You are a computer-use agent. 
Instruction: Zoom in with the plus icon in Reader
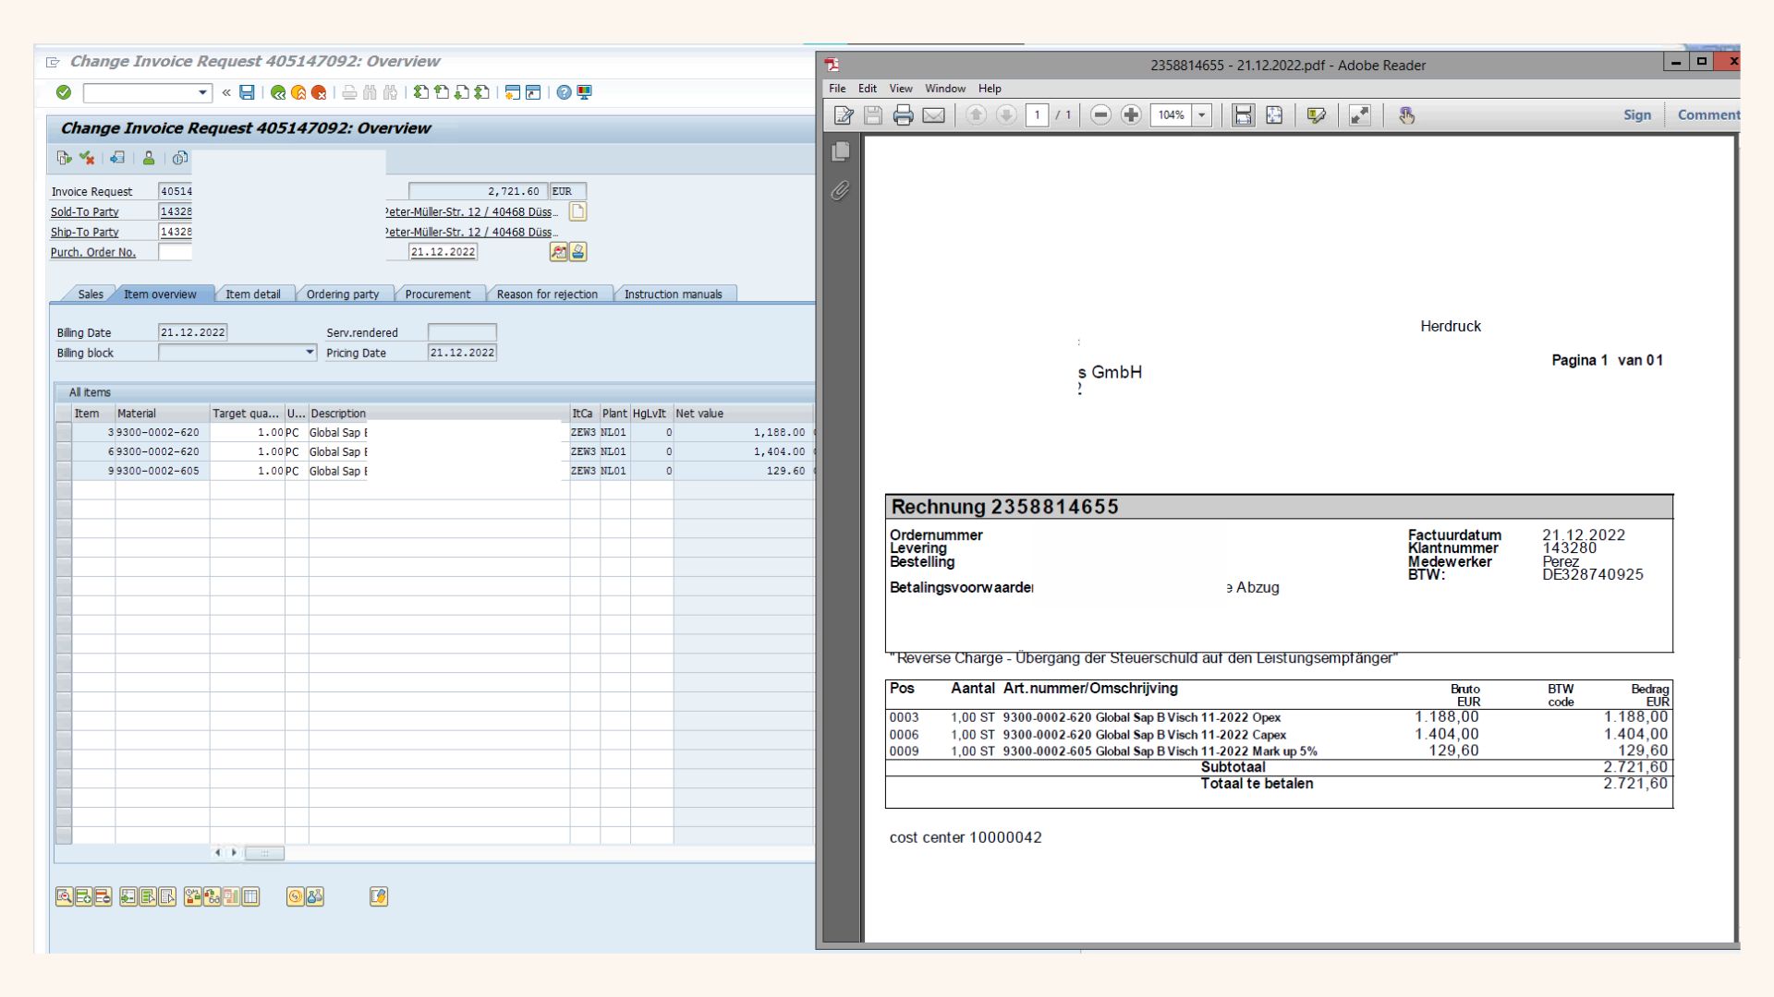click(1130, 115)
